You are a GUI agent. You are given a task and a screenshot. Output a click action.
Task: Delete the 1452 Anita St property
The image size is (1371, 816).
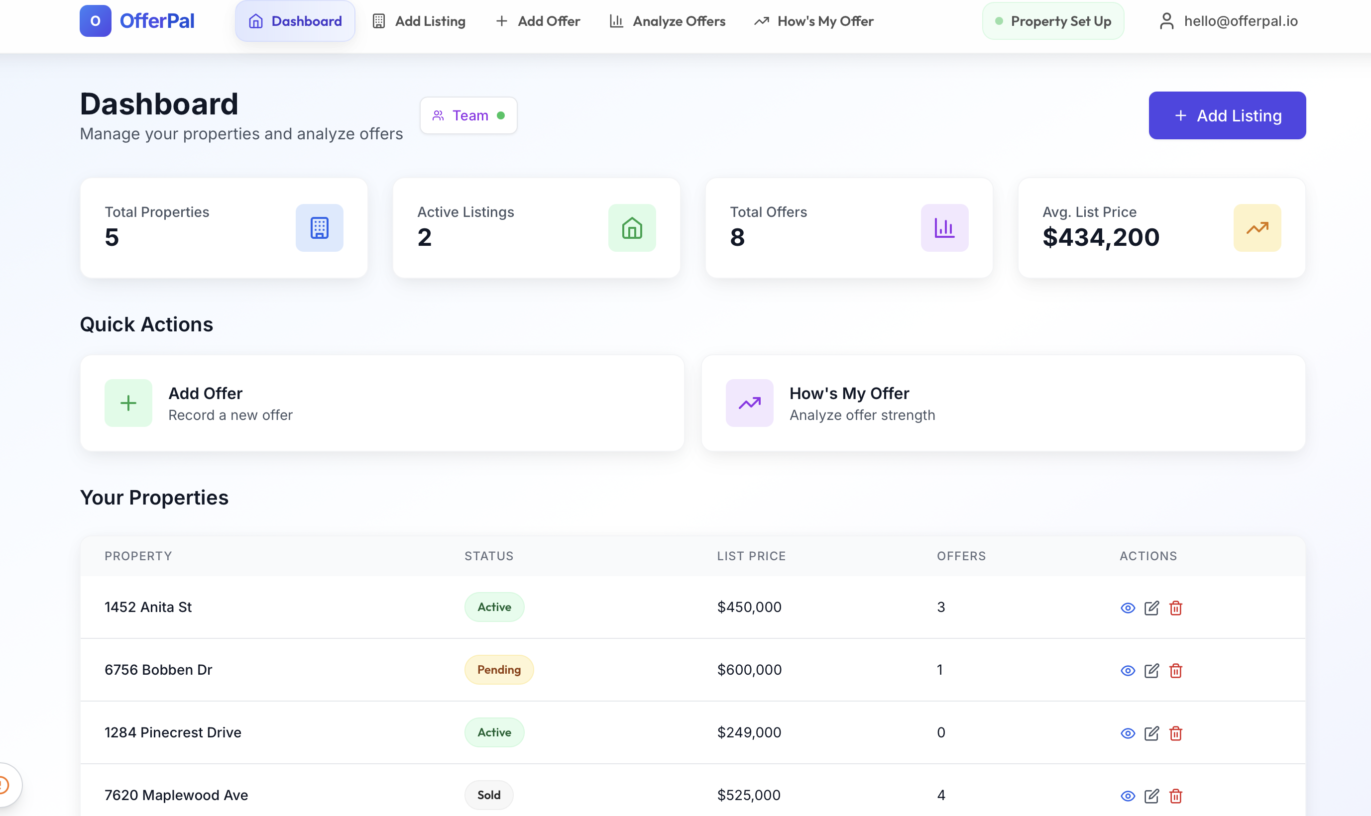pos(1176,608)
